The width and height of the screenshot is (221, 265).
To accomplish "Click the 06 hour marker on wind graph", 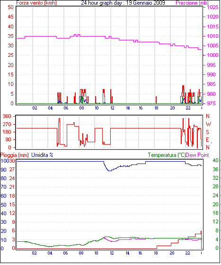I will 66,108.
